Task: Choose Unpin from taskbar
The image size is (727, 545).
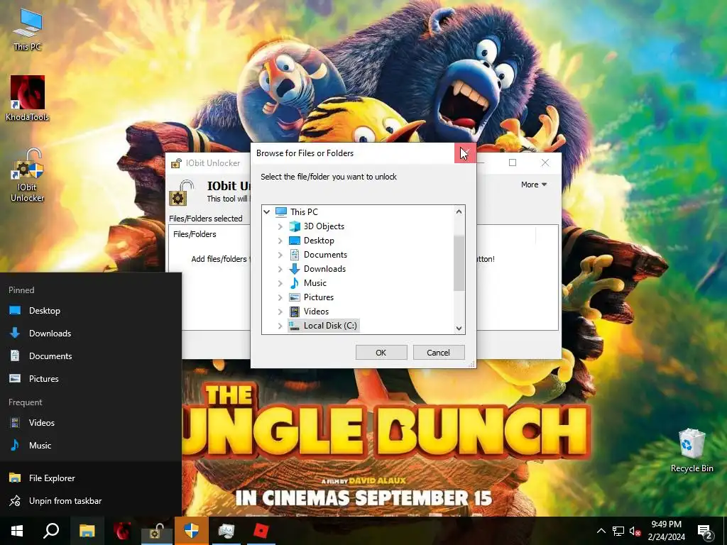Action: [91, 500]
